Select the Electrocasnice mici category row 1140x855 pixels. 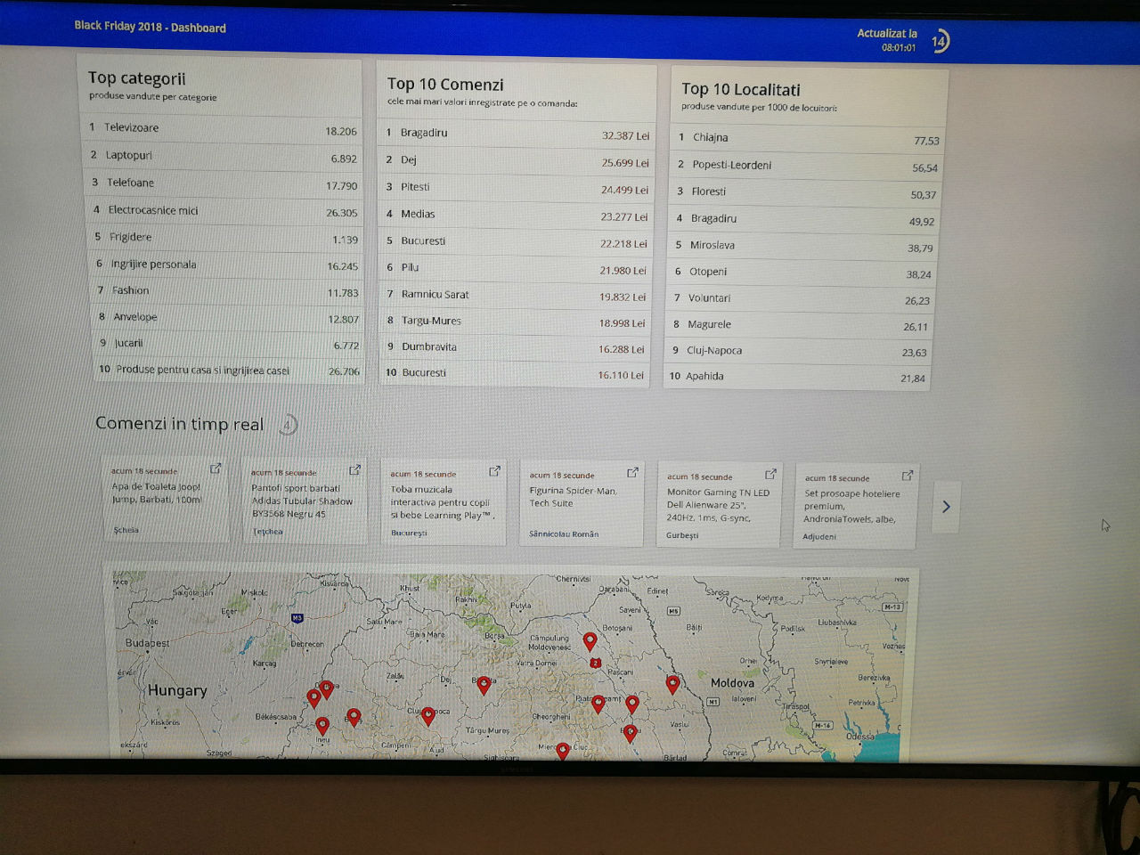pyautogui.click(x=224, y=211)
